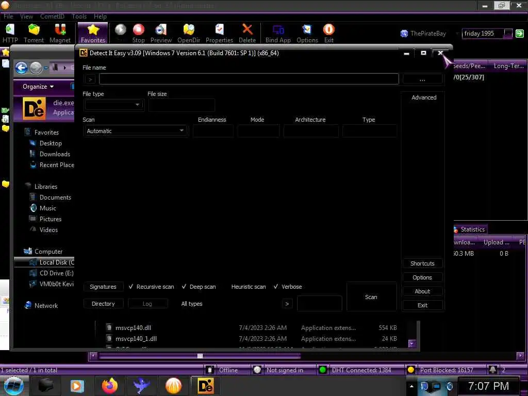Switch to the Statistics tab
This screenshot has width=528, height=396.
pos(470,229)
